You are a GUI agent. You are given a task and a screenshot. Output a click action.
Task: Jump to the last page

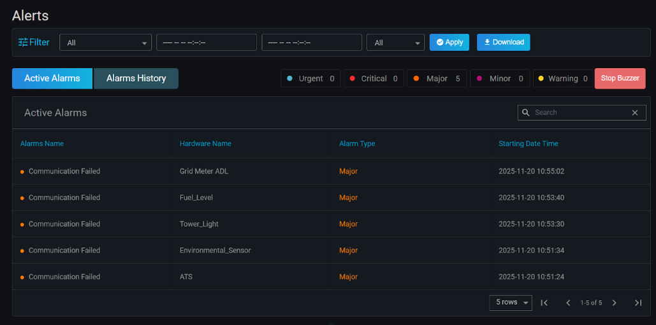click(x=638, y=303)
